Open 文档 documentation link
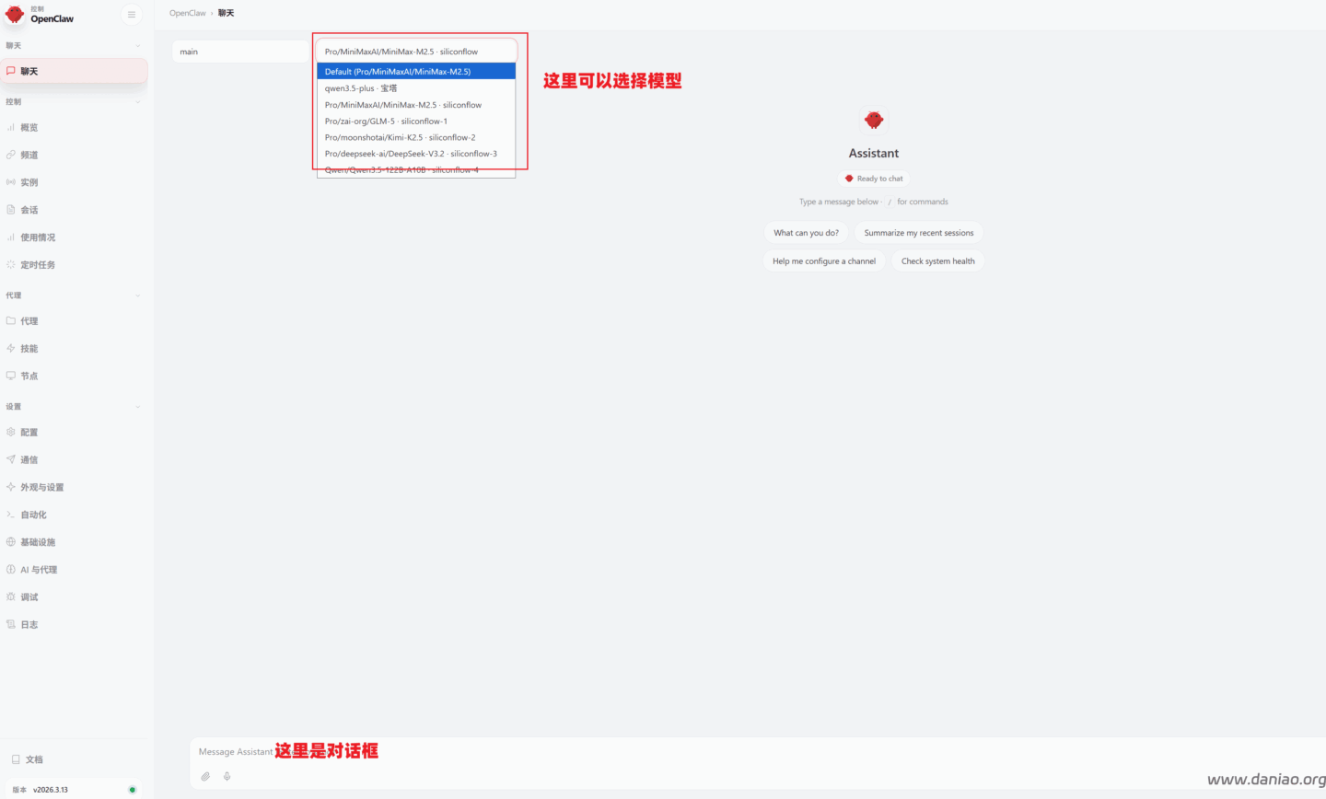 [34, 759]
